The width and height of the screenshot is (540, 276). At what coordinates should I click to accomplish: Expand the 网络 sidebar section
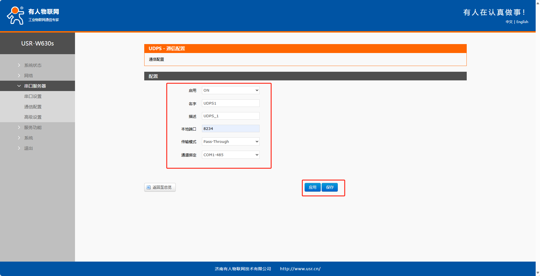tap(28, 76)
